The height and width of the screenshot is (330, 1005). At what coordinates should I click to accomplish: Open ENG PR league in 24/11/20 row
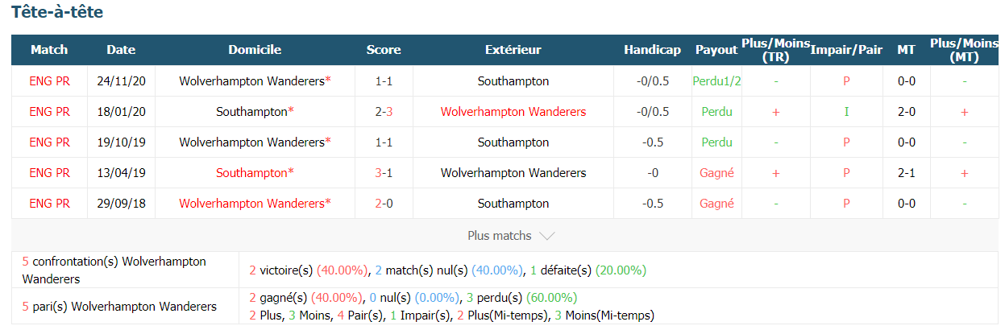pos(49,81)
